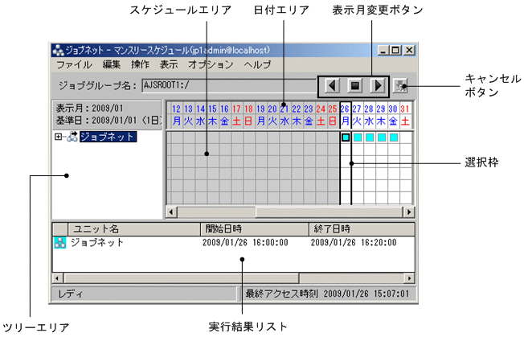Close the Monthly Schedule window
This screenshot has height=337, width=524.
coord(409,51)
